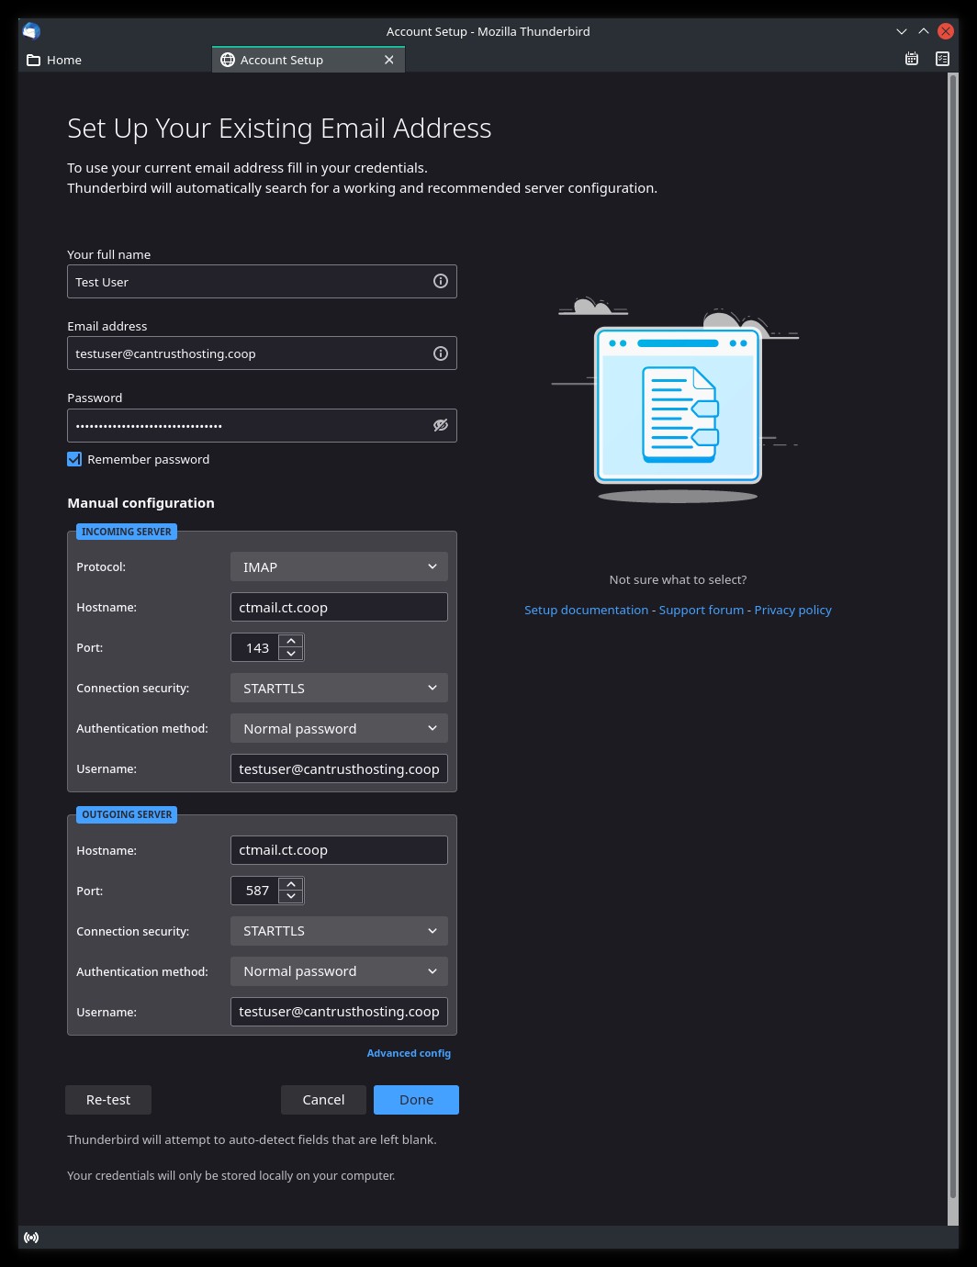Switch to the Home tab
Screen dimensions: 977x1267
115,60
